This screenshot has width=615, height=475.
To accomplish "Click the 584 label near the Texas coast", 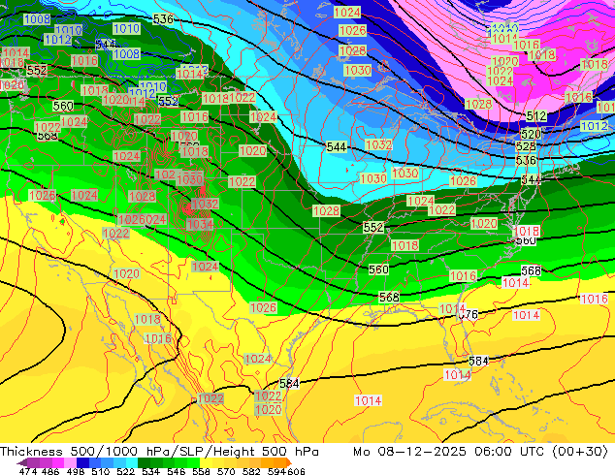I will pos(289,383).
